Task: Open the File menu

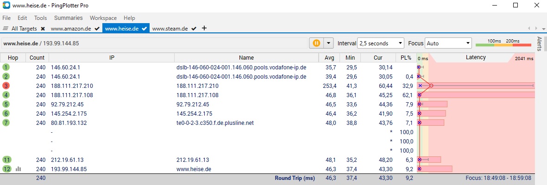Action: [x=6, y=18]
